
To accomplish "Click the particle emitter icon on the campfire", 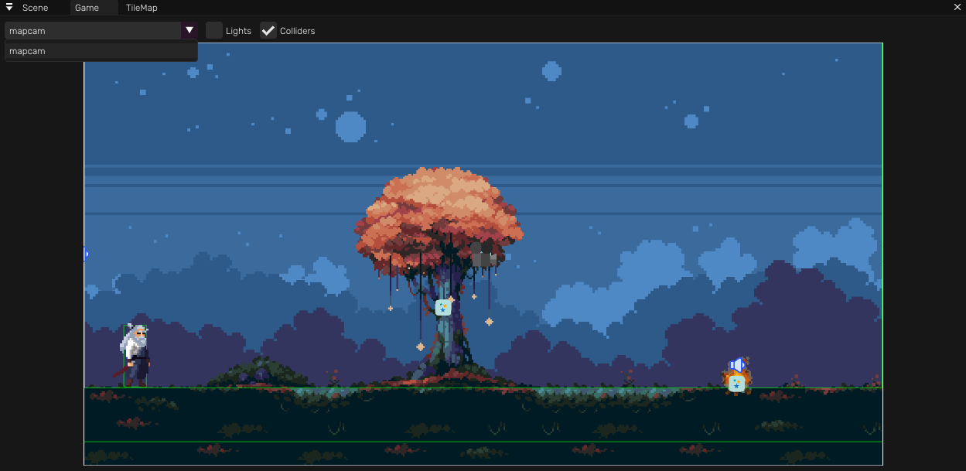I will tap(736, 384).
